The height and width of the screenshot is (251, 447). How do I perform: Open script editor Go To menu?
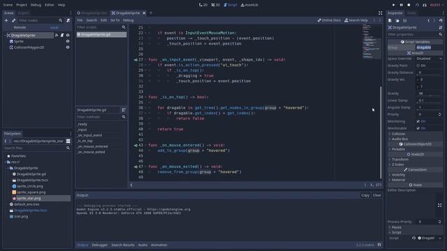pos(115,20)
